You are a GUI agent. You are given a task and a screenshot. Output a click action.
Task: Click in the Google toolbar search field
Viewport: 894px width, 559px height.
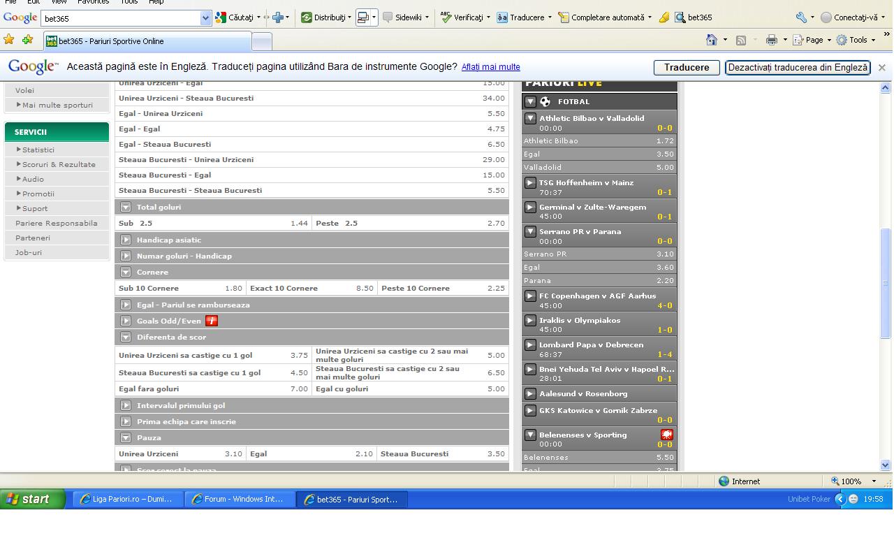point(120,18)
